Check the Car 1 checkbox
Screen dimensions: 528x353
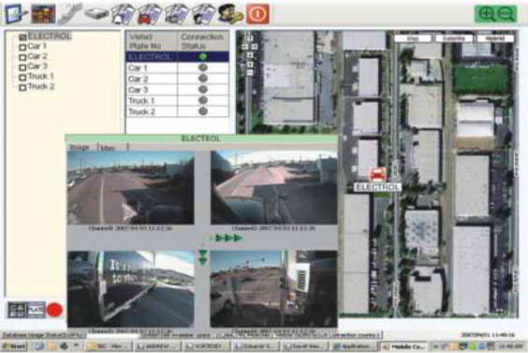22,47
